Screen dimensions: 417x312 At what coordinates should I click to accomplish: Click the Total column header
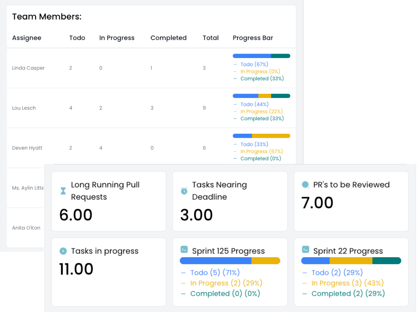pyautogui.click(x=211, y=38)
